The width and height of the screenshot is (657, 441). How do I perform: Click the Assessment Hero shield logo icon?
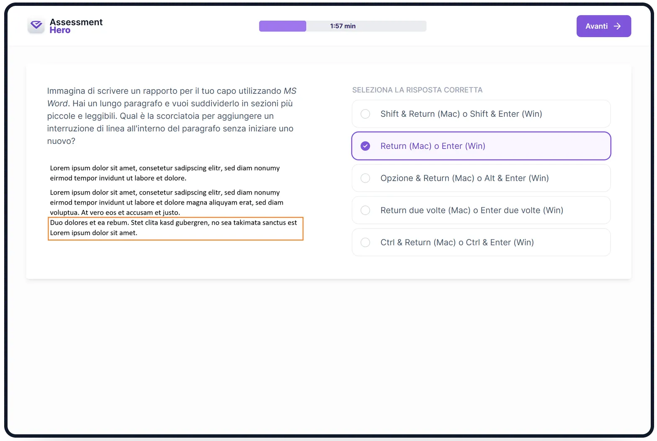click(36, 26)
